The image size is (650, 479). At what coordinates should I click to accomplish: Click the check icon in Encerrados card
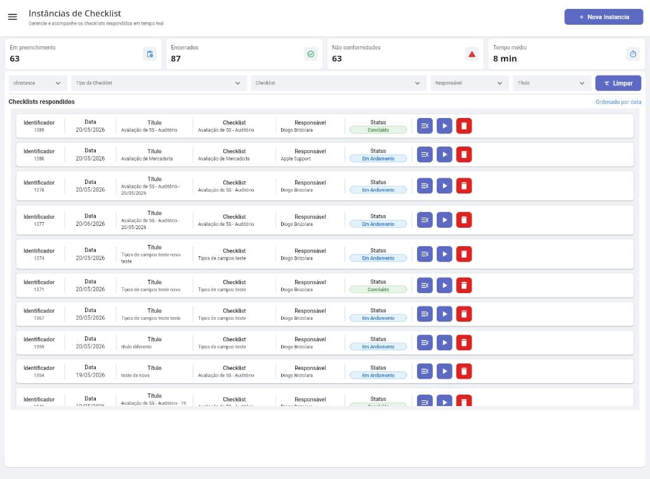pos(311,54)
